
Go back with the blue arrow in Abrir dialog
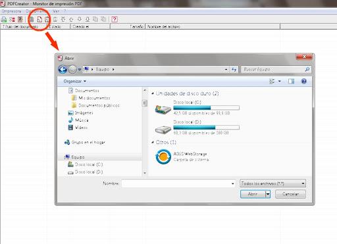click(x=63, y=70)
